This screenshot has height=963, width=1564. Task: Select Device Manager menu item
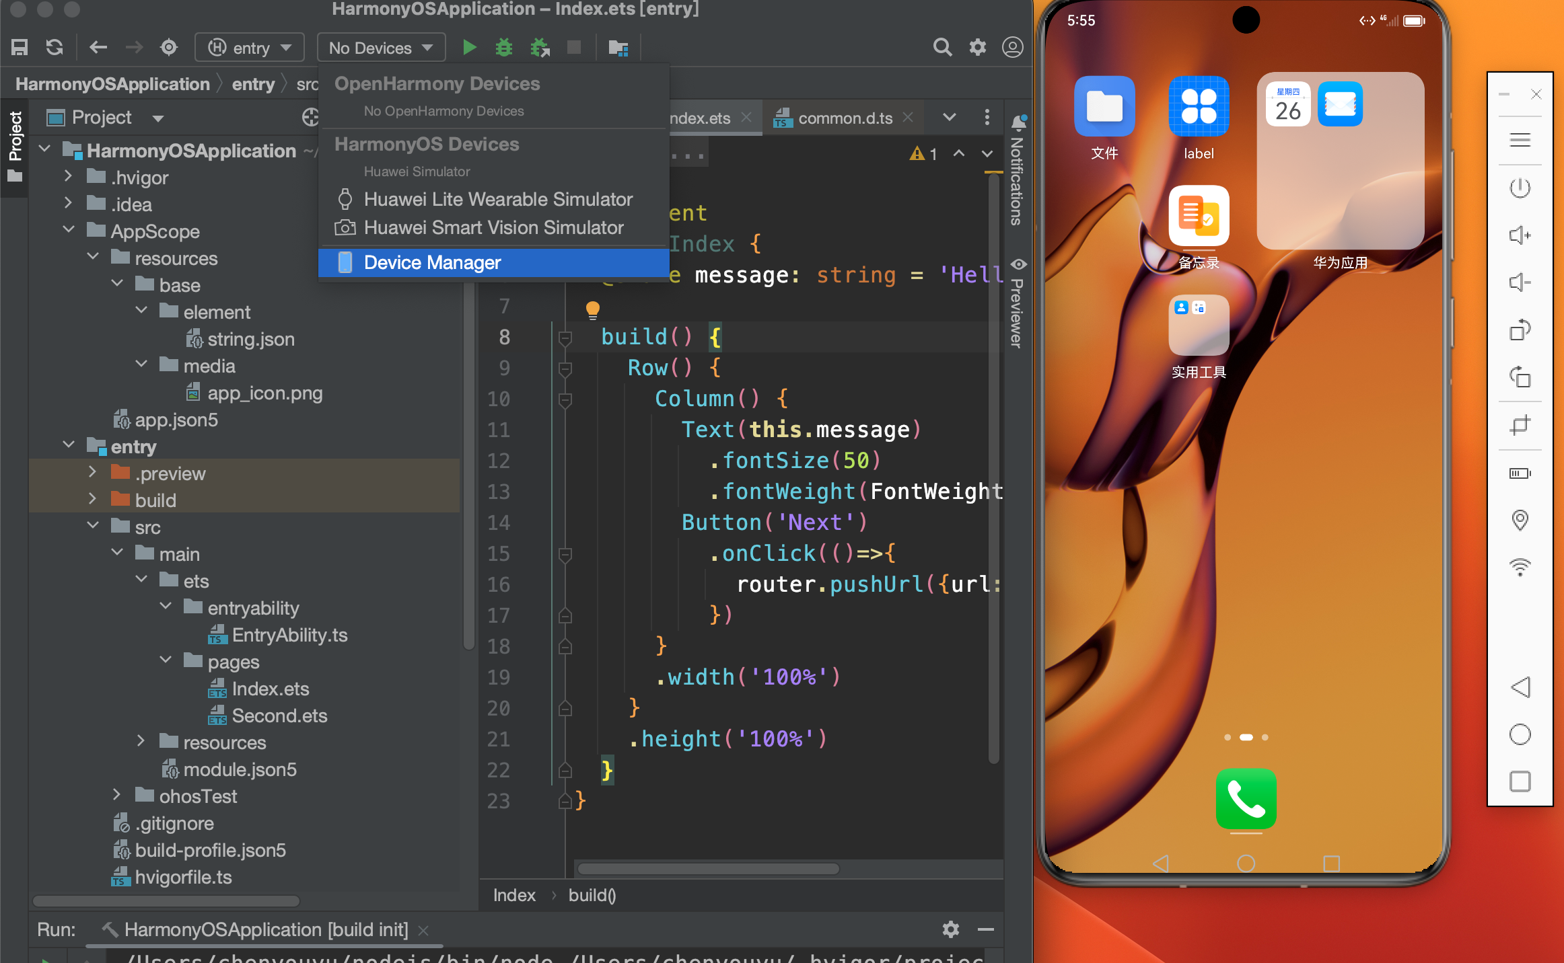click(432, 262)
